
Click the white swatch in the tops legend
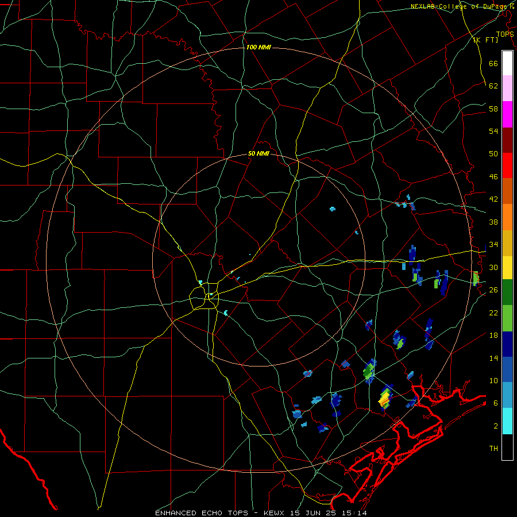(507, 63)
